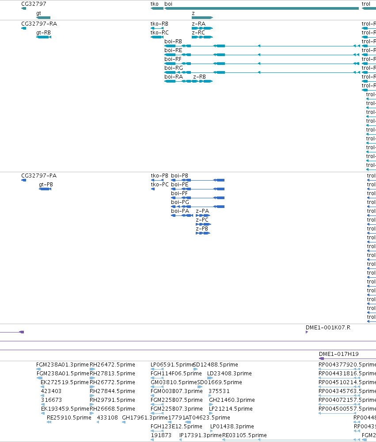The height and width of the screenshot is (442, 376).
Task: Select EST RP004377920.5prime
Action: coord(339,369)
